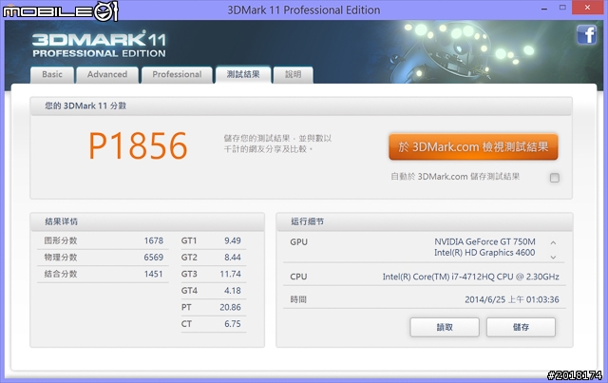608x383 pixels.
Task: Click the 您的 3DMark 11 分數 header
Action: pyautogui.click(x=301, y=105)
